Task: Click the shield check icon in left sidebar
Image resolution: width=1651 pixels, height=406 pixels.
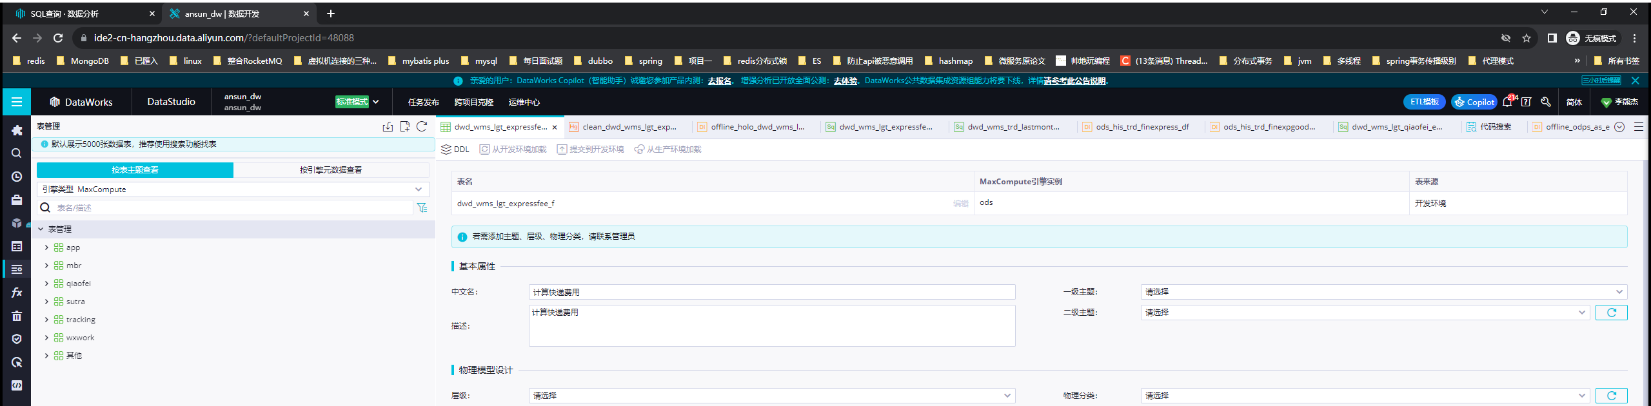Action: pyautogui.click(x=17, y=339)
